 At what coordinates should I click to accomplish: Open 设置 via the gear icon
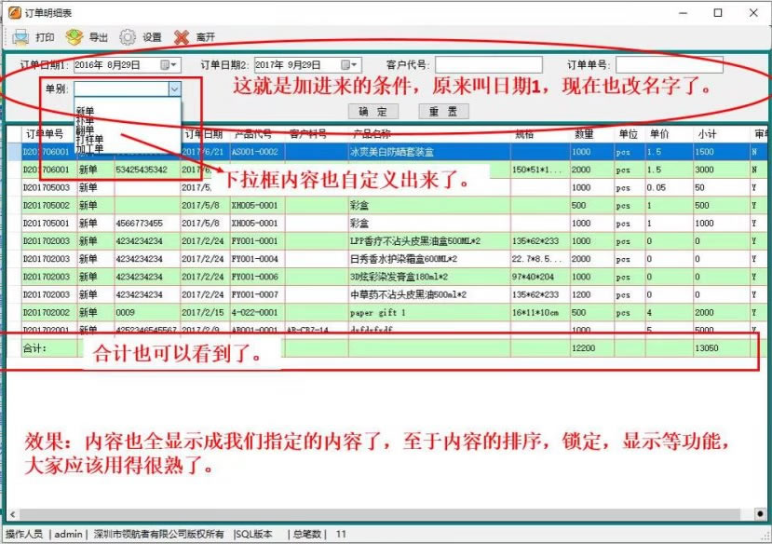(x=128, y=37)
